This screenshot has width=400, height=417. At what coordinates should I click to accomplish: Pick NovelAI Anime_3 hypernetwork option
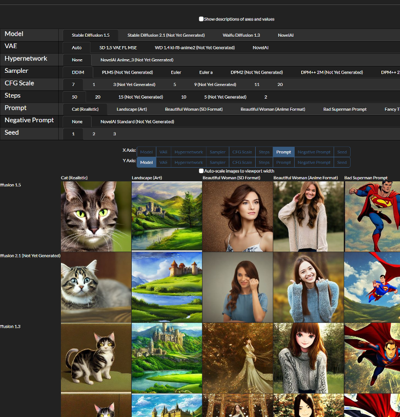(x=137, y=60)
